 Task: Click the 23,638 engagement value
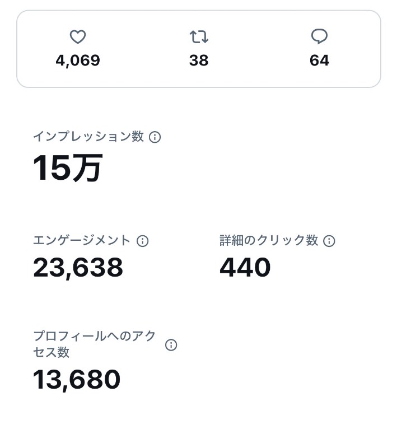tap(78, 268)
